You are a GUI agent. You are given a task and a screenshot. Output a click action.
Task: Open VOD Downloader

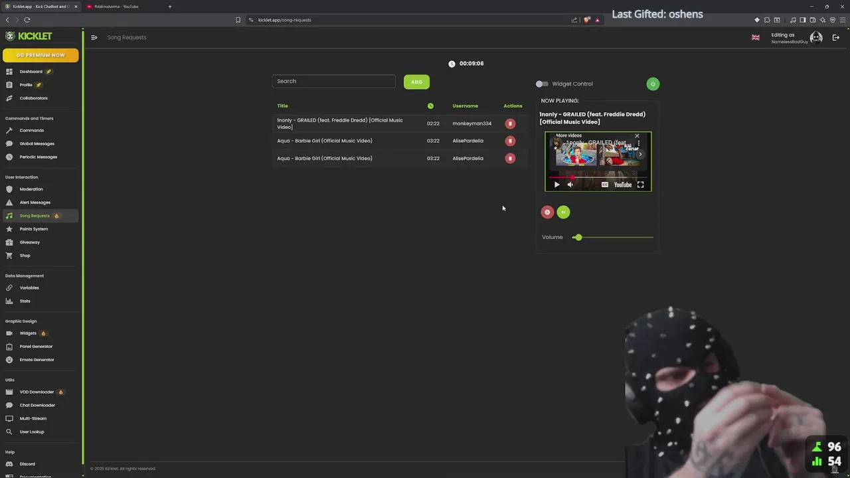[x=37, y=392]
